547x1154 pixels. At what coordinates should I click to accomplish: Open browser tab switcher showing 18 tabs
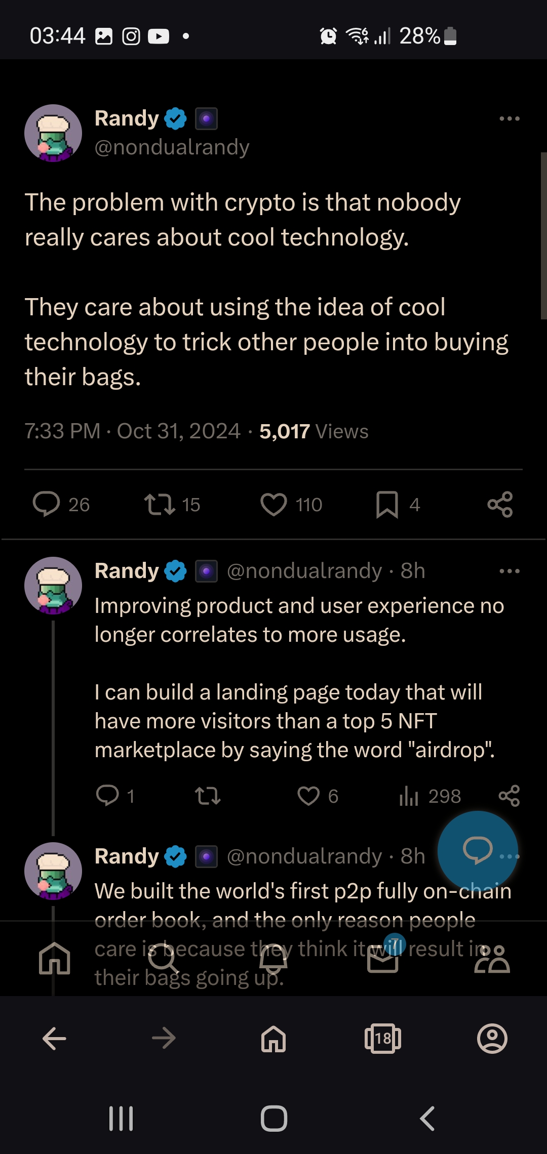tap(383, 1039)
